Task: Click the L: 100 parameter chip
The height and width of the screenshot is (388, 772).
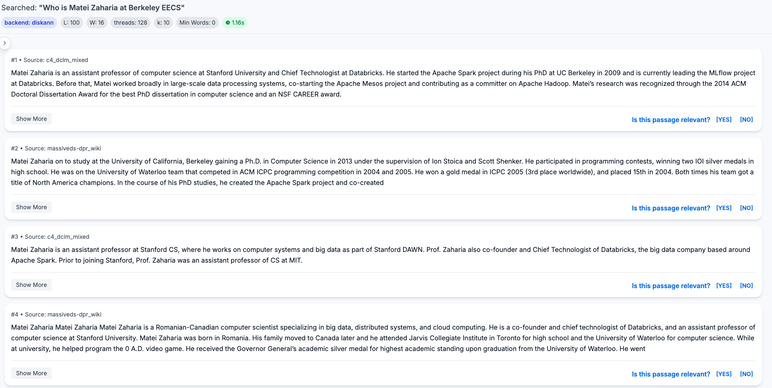Action: point(72,23)
